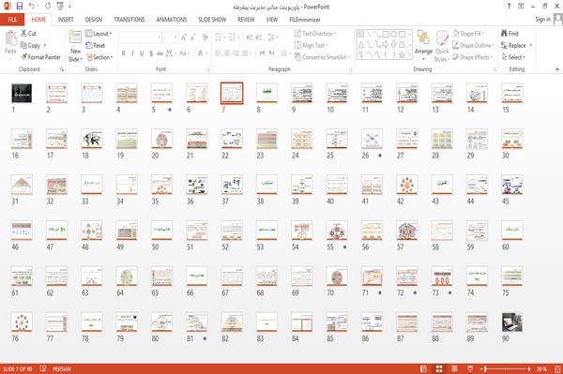Image resolution: width=563 pixels, height=374 pixels.
Task: Collapse the ribbon with the caret
Action: [x=556, y=69]
